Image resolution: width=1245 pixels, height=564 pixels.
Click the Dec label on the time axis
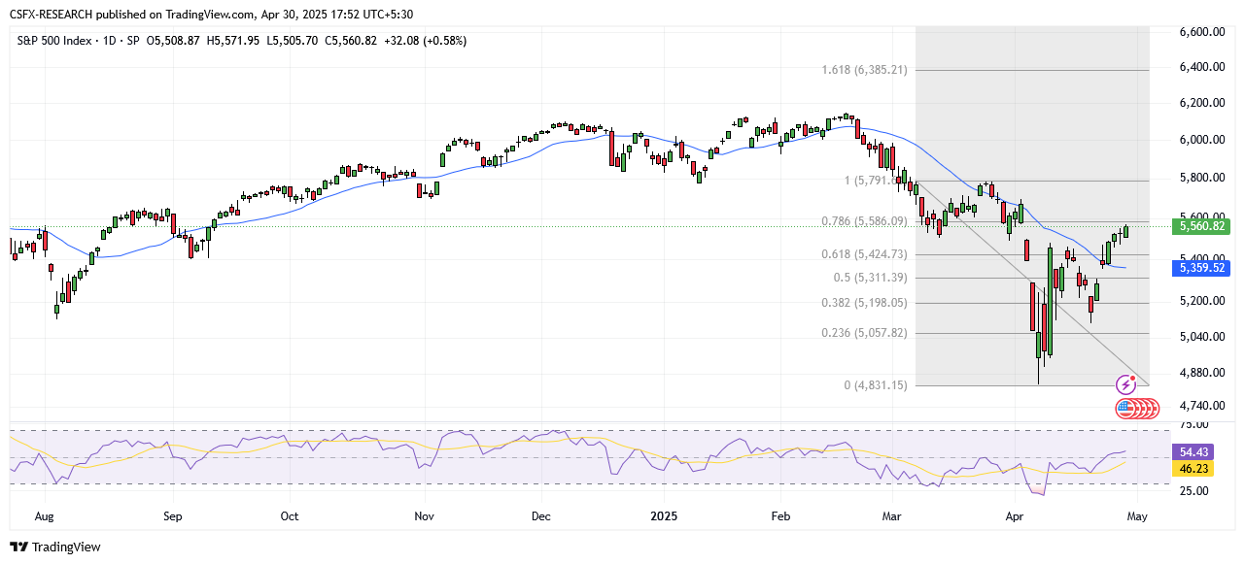[x=540, y=516]
